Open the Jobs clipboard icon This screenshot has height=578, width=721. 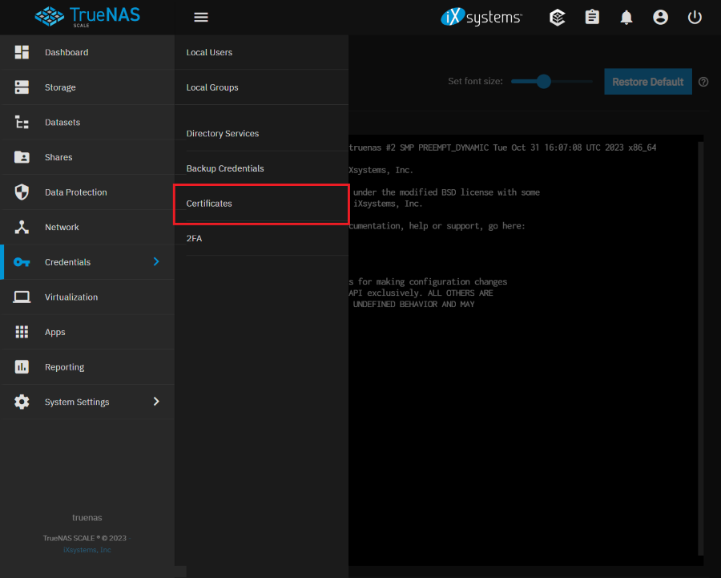click(592, 17)
